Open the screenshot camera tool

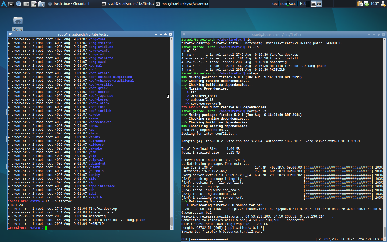[x=26, y=4]
